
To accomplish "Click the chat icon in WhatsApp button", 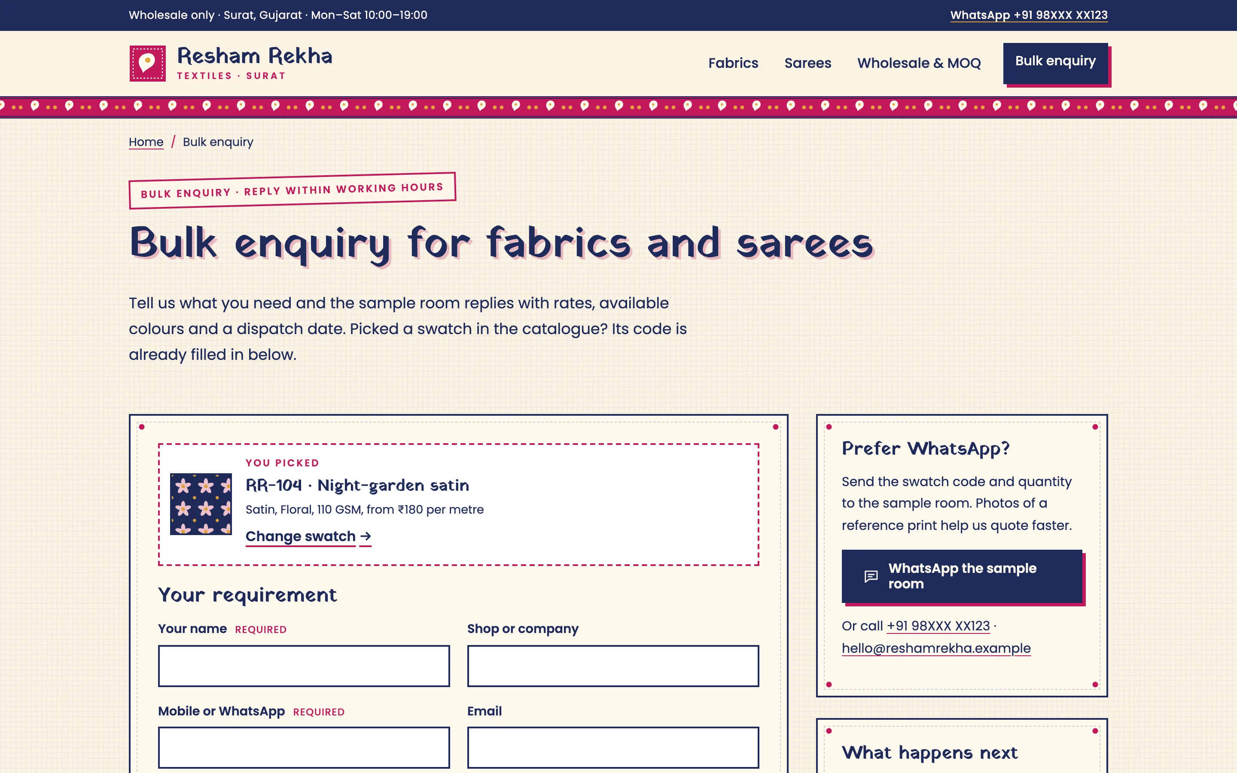I will click(x=871, y=576).
